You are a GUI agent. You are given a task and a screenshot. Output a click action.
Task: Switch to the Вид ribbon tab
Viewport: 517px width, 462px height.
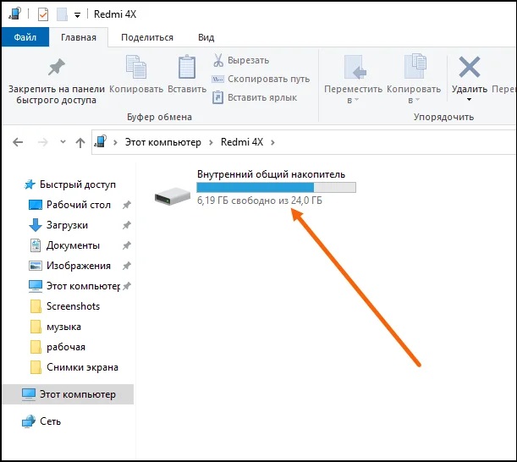click(x=206, y=37)
